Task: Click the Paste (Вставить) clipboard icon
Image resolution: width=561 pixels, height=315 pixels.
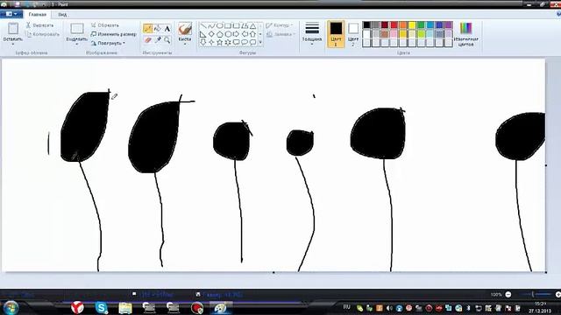Action: [x=13, y=29]
